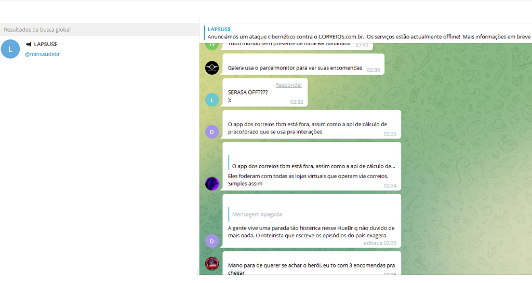
Task: Click the 02:32 timestamp on the SERASA message
Action: click(x=297, y=102)
